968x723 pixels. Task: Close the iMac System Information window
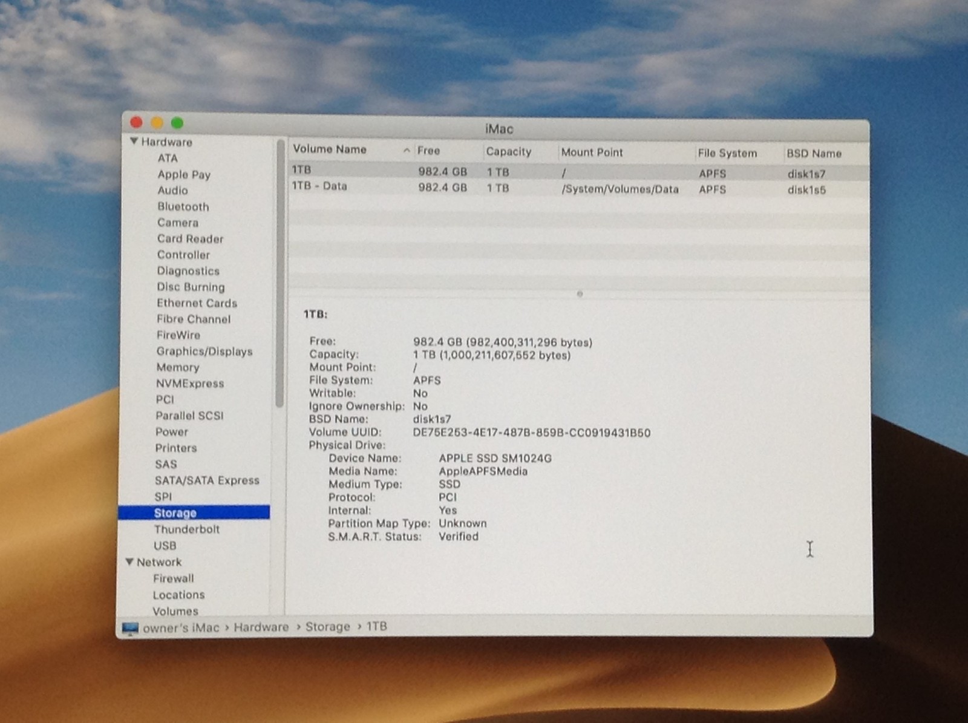[x=136, y=123]
